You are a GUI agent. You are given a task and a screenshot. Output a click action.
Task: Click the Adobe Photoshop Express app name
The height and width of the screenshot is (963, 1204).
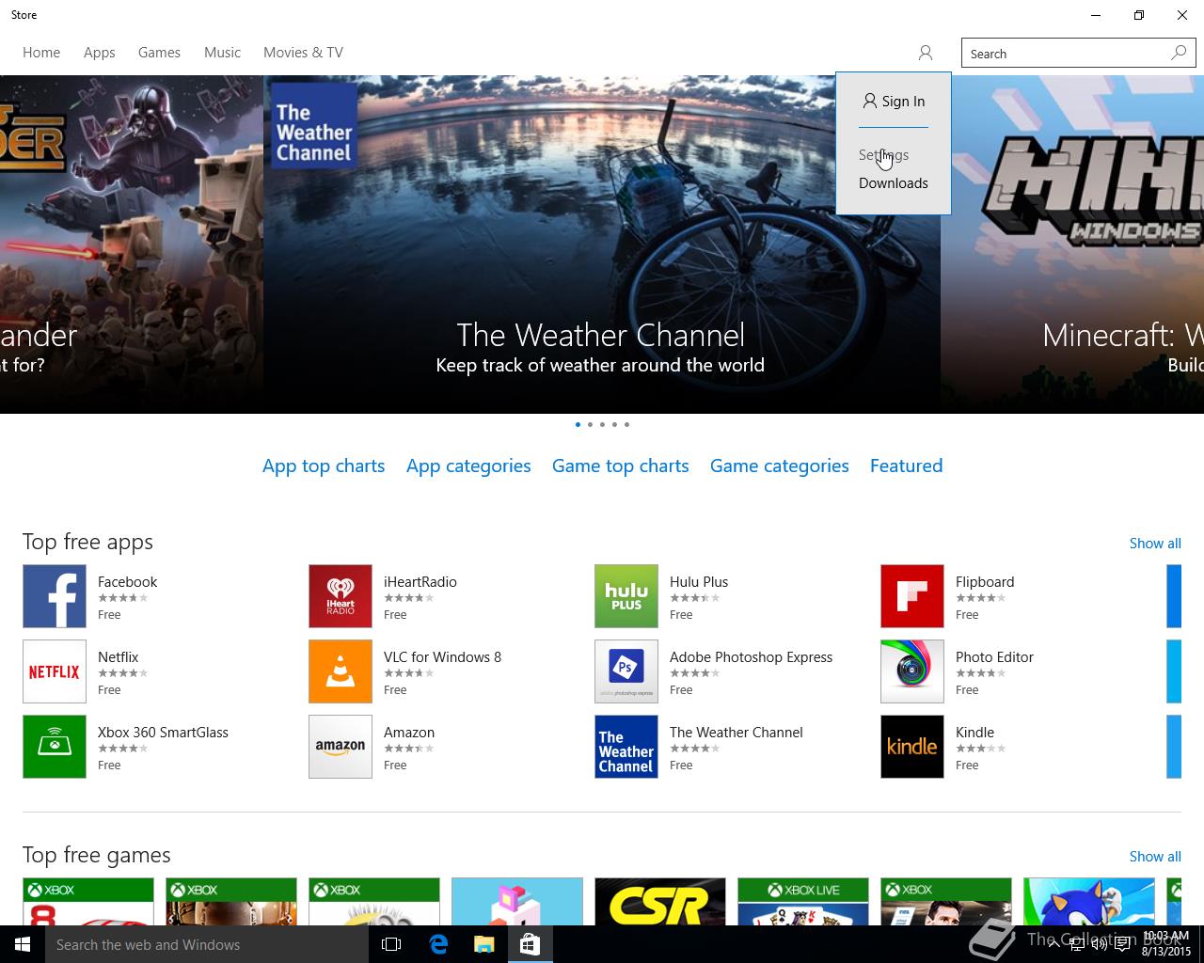[x=751, y=657]
